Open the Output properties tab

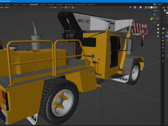163,41
